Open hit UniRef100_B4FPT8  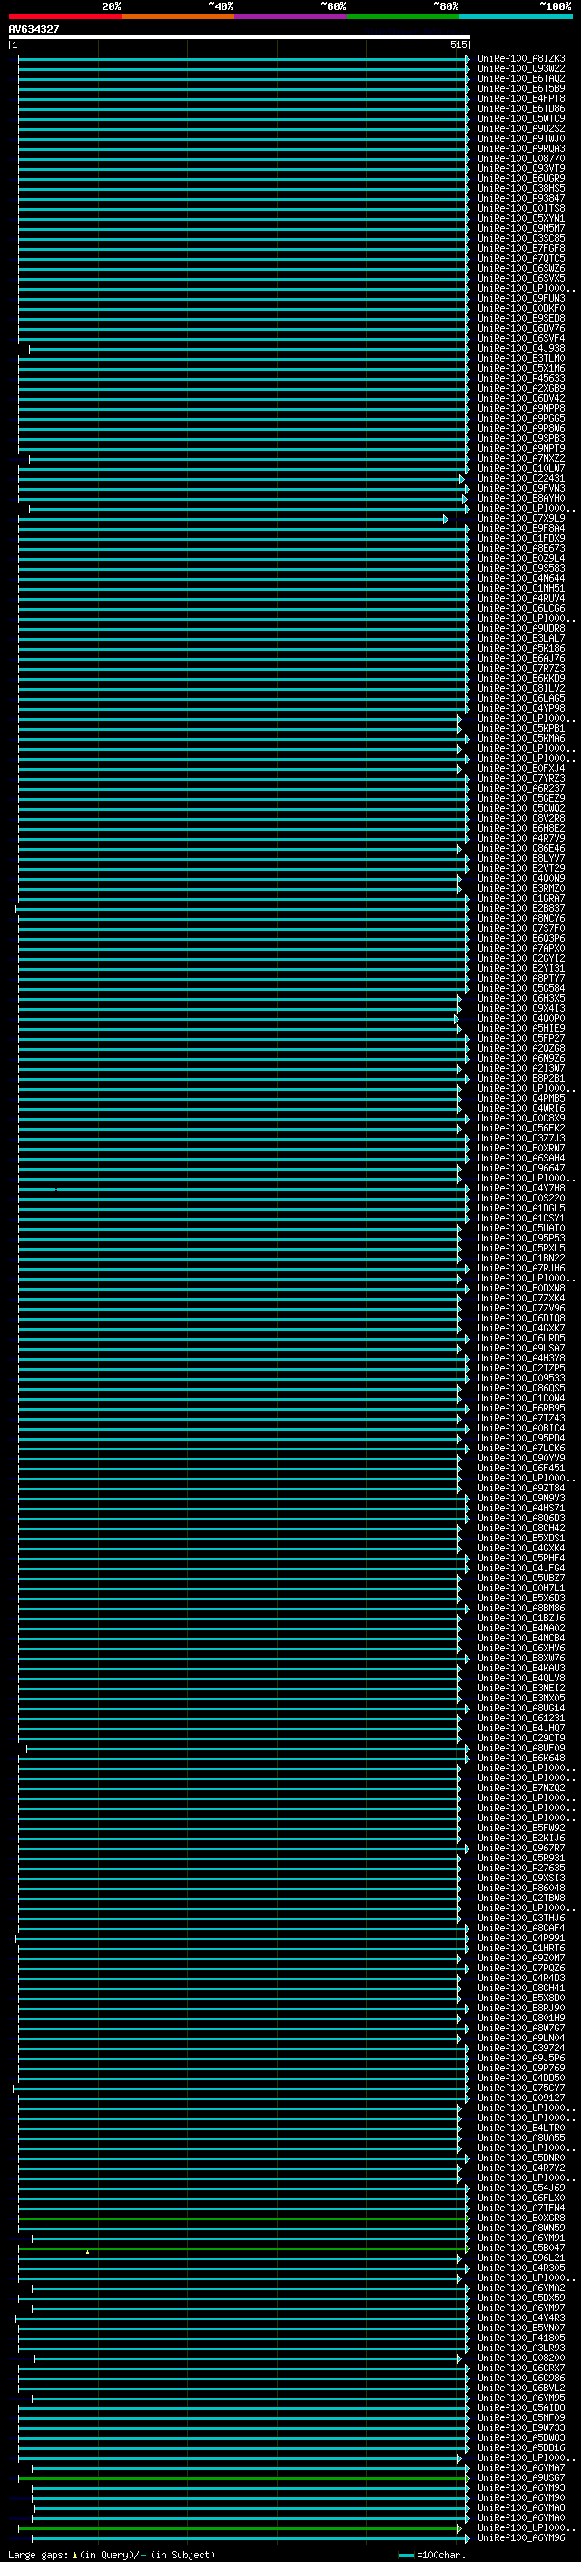[521, 98]
